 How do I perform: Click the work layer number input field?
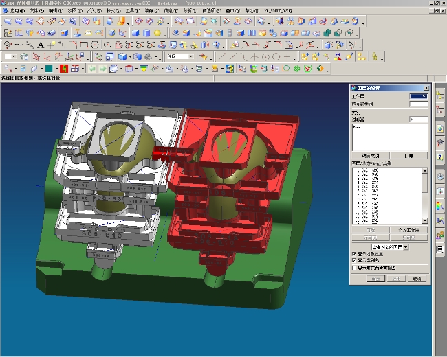click(419, 96)
